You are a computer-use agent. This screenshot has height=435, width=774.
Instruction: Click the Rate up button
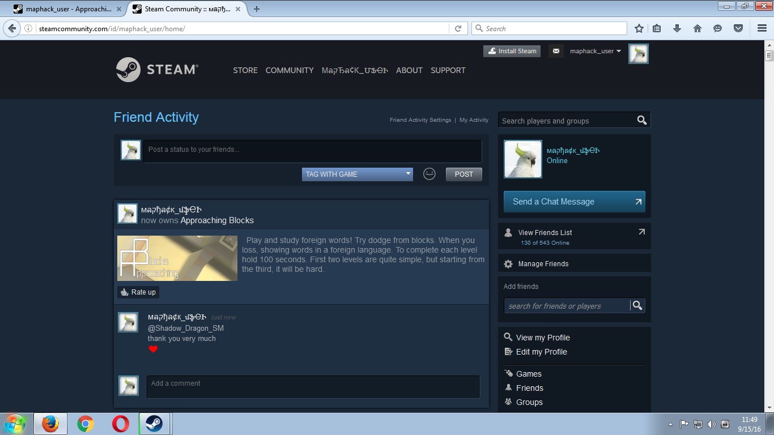pyautogui.click(x=138, y=292)
